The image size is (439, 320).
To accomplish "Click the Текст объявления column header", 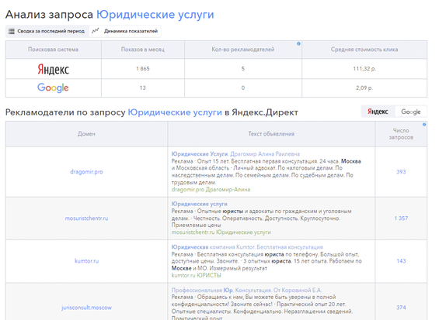I will pos(271,134).
